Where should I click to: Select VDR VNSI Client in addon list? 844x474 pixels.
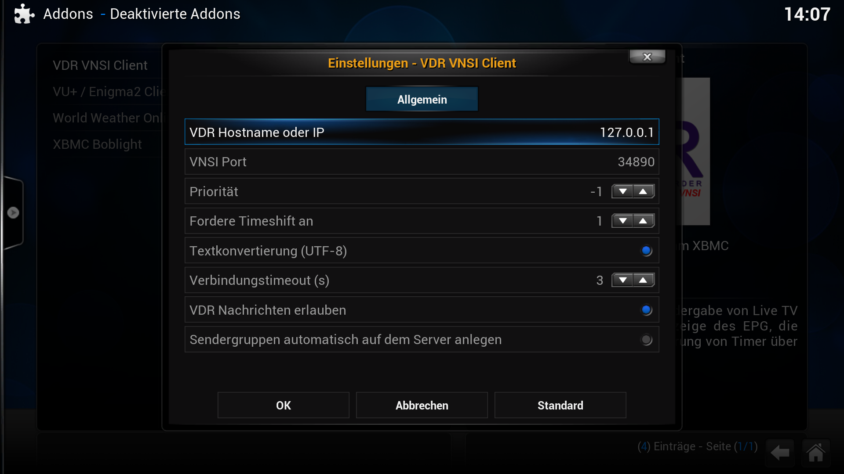[100, 65]
